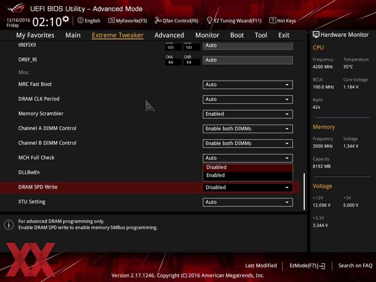Show the Hot Keys list
Screen dimensions: 376x282
coord(286,21)
